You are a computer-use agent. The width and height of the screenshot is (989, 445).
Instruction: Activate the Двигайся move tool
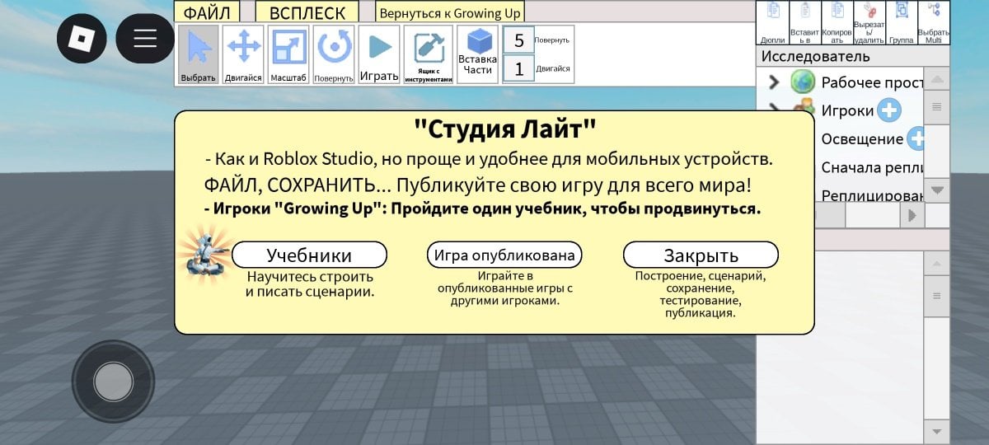244,54
